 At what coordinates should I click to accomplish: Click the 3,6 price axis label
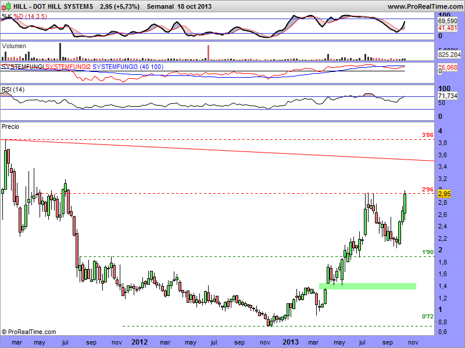[x=443, y=155]
